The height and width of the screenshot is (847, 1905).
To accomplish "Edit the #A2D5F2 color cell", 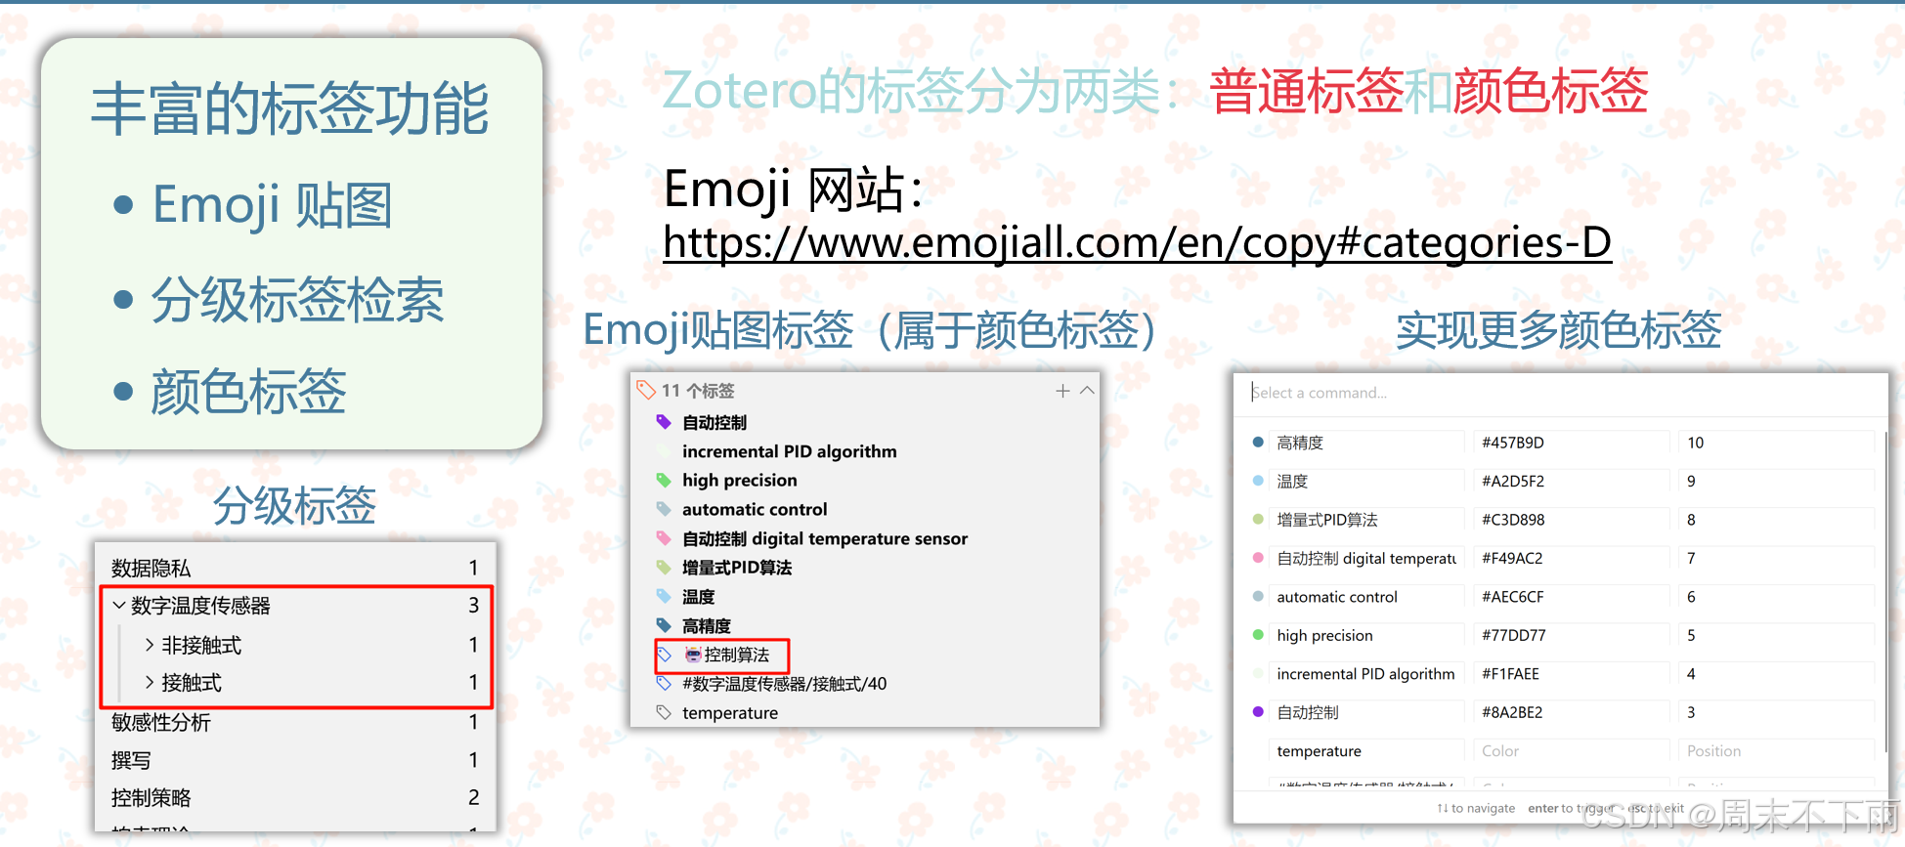I will (1571, 481).
